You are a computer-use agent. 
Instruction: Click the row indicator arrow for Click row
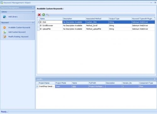38,22
